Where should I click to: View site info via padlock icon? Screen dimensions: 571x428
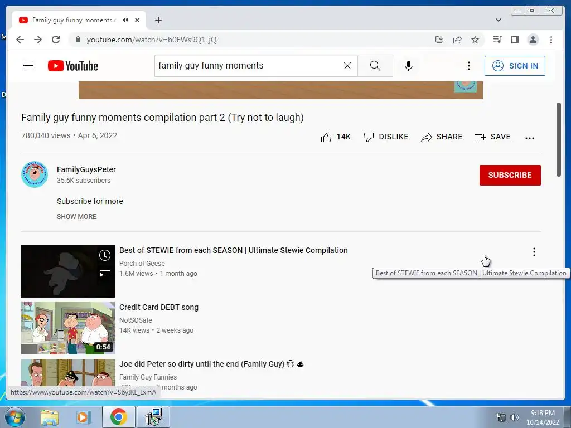[78, 40]
